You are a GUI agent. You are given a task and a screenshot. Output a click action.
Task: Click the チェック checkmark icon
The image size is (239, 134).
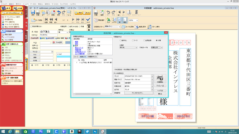88,20
